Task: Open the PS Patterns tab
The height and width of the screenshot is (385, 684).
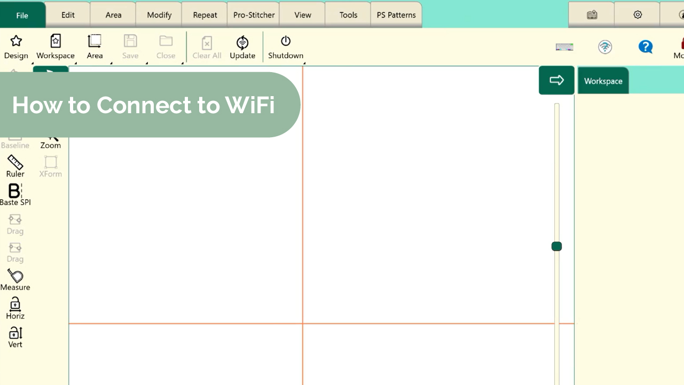Action: 396,15
